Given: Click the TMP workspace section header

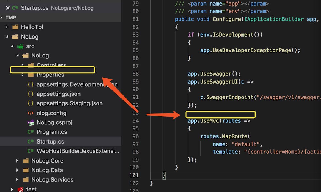Looking at the screenshot, I should (11, 18).
